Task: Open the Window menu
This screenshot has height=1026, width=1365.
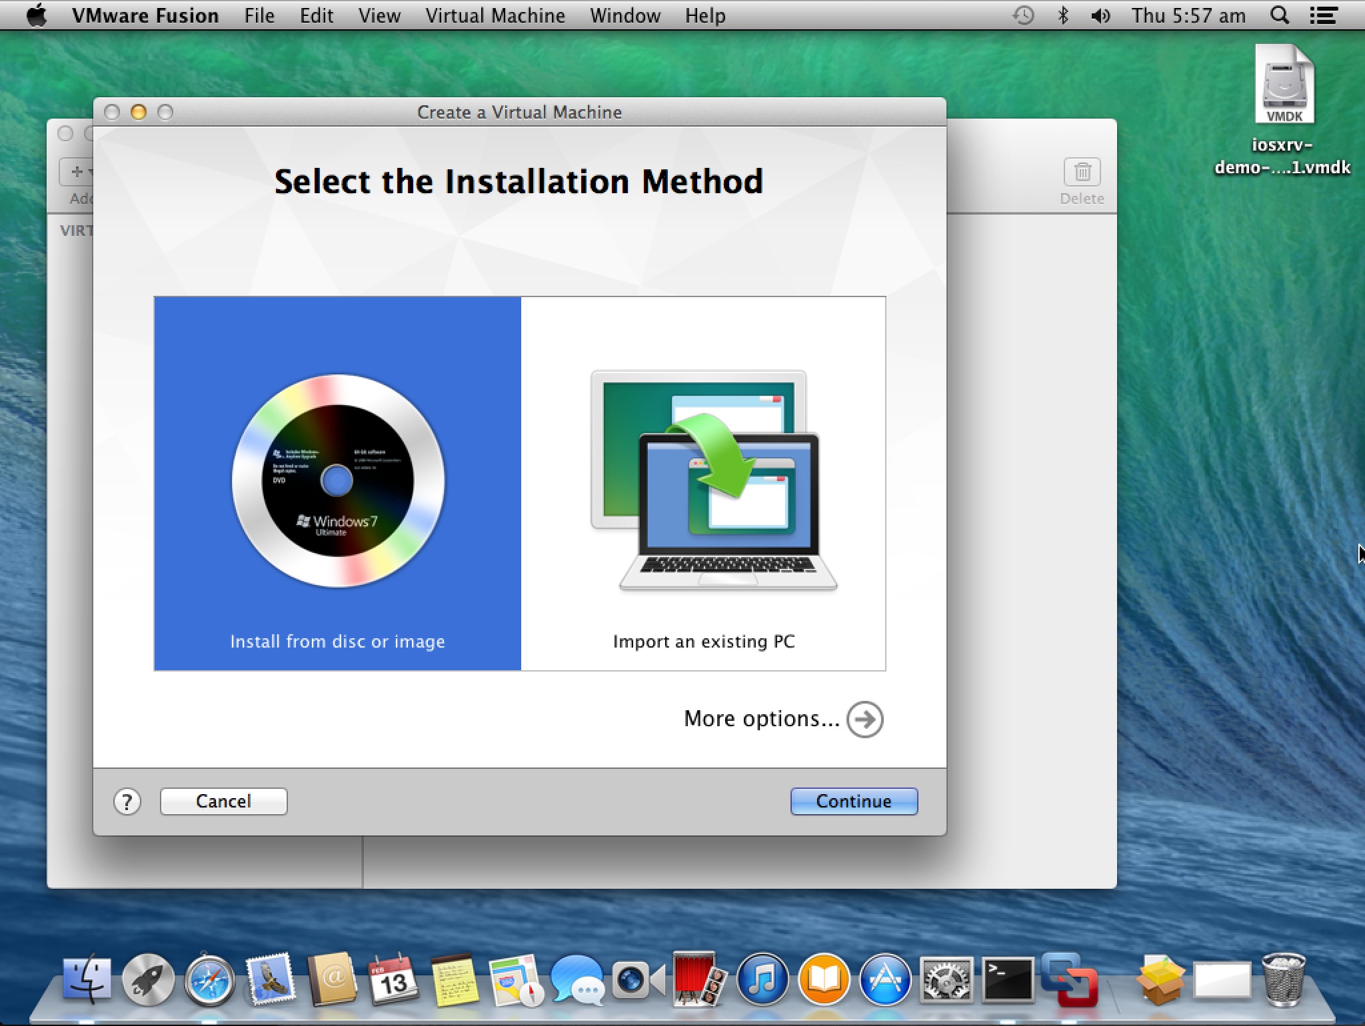Action: (625, 15)
